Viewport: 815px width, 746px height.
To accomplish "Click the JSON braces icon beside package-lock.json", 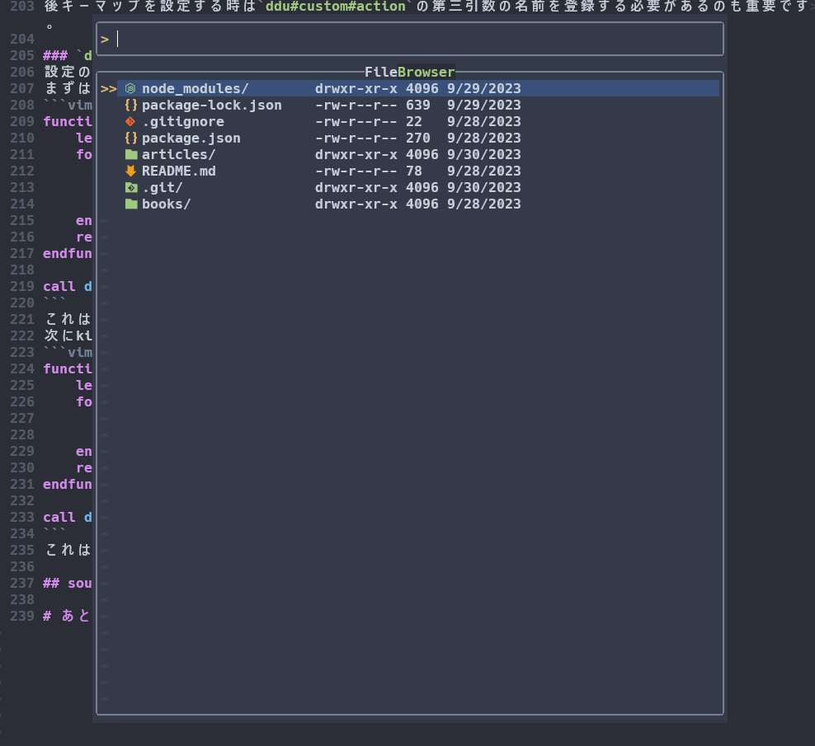I will (x=131, y=105).
